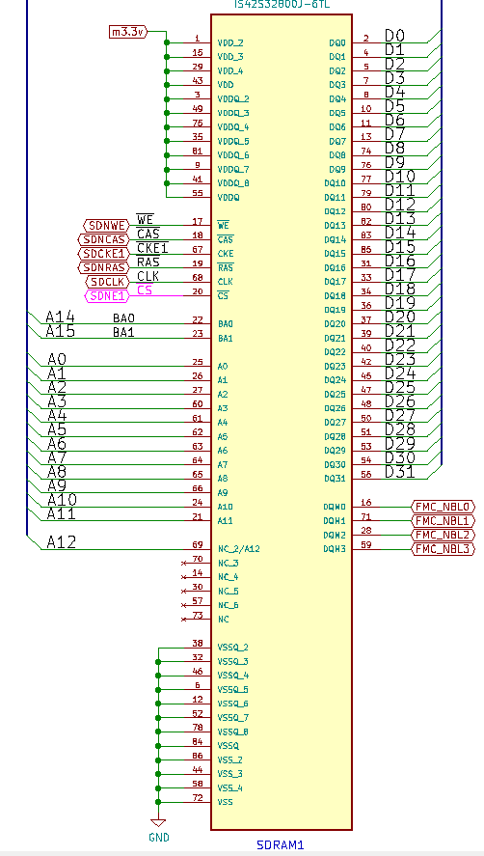Select the large A0 net label
The width and height of the screenshot is (484, 856).
57,359
